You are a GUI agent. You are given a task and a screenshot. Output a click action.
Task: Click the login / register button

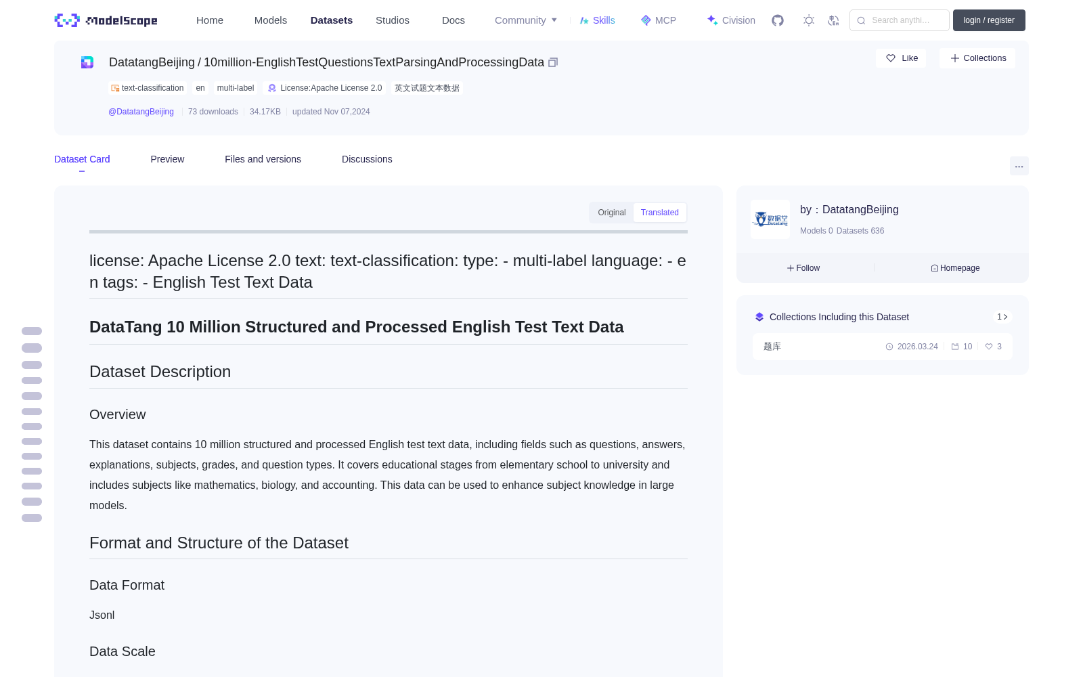(x=989, y=20)
